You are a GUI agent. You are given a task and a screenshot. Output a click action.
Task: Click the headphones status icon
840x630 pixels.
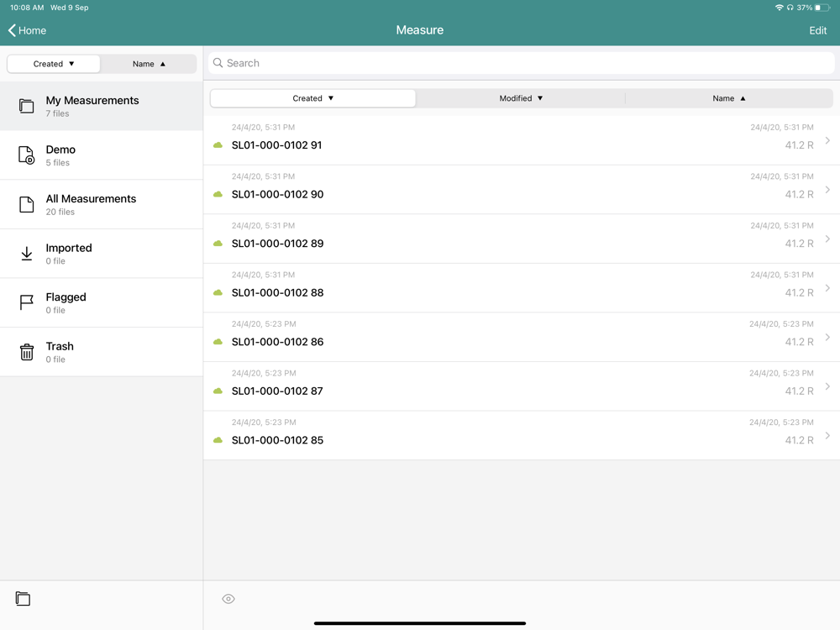coord(790,8)
